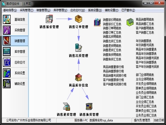
Task: Open the 客户销售汇总表 report
Action: pos(145,32)
